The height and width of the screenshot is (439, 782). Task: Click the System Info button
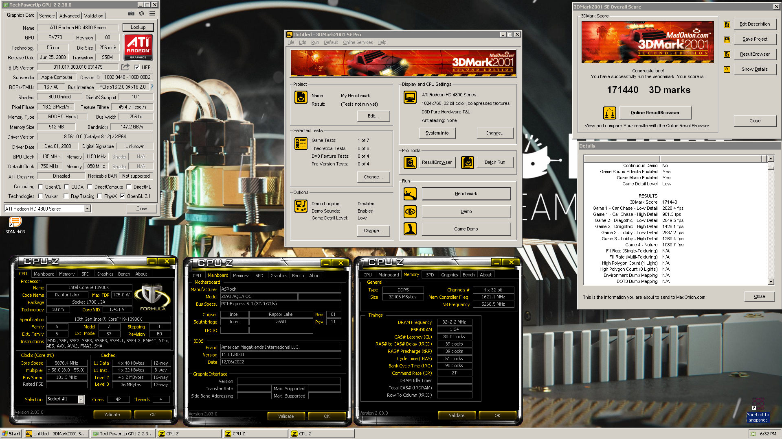coord(437,133)
